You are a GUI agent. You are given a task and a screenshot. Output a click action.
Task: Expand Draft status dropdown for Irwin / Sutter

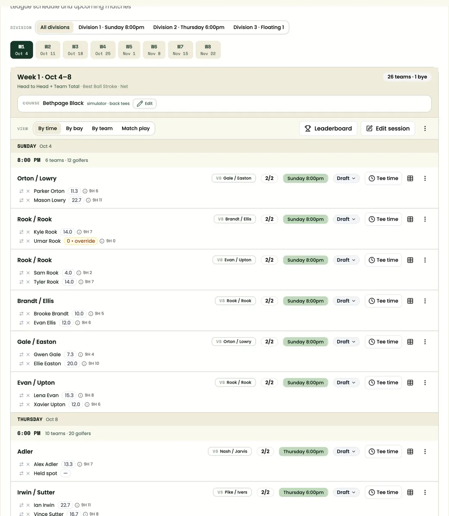(x=346, y=492)
